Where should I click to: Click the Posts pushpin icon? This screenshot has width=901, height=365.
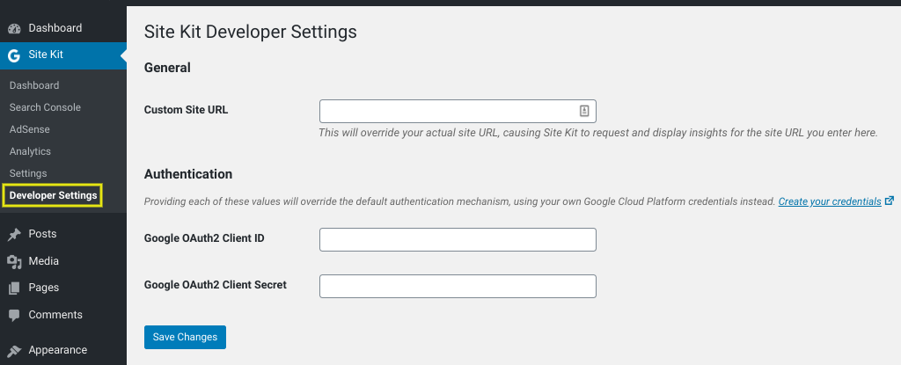[x=14, y=235]
